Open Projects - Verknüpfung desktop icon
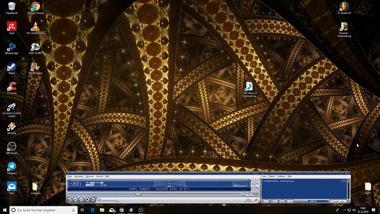This screenshot has width=380, height=214. (344, 30)
